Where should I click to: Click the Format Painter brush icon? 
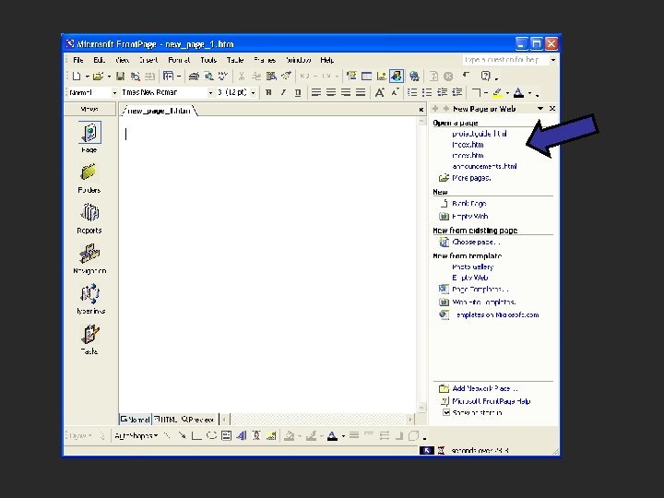coord(286,77)
